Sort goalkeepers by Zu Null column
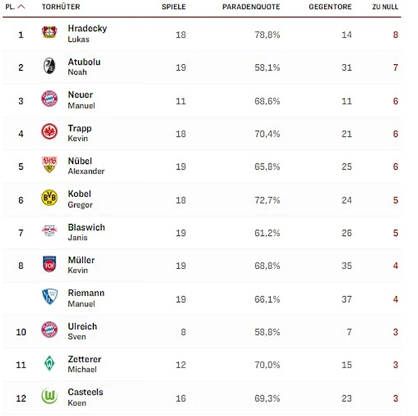The height and width of the screenshot is (416, 418). pyautogui.click(x=385, y=7)
